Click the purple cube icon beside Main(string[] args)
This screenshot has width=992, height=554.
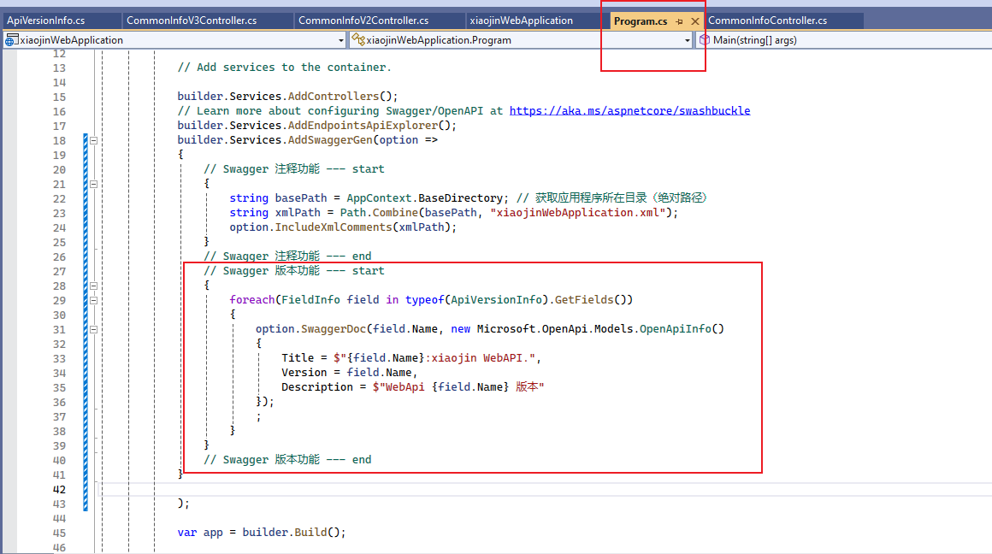(703, 39)
